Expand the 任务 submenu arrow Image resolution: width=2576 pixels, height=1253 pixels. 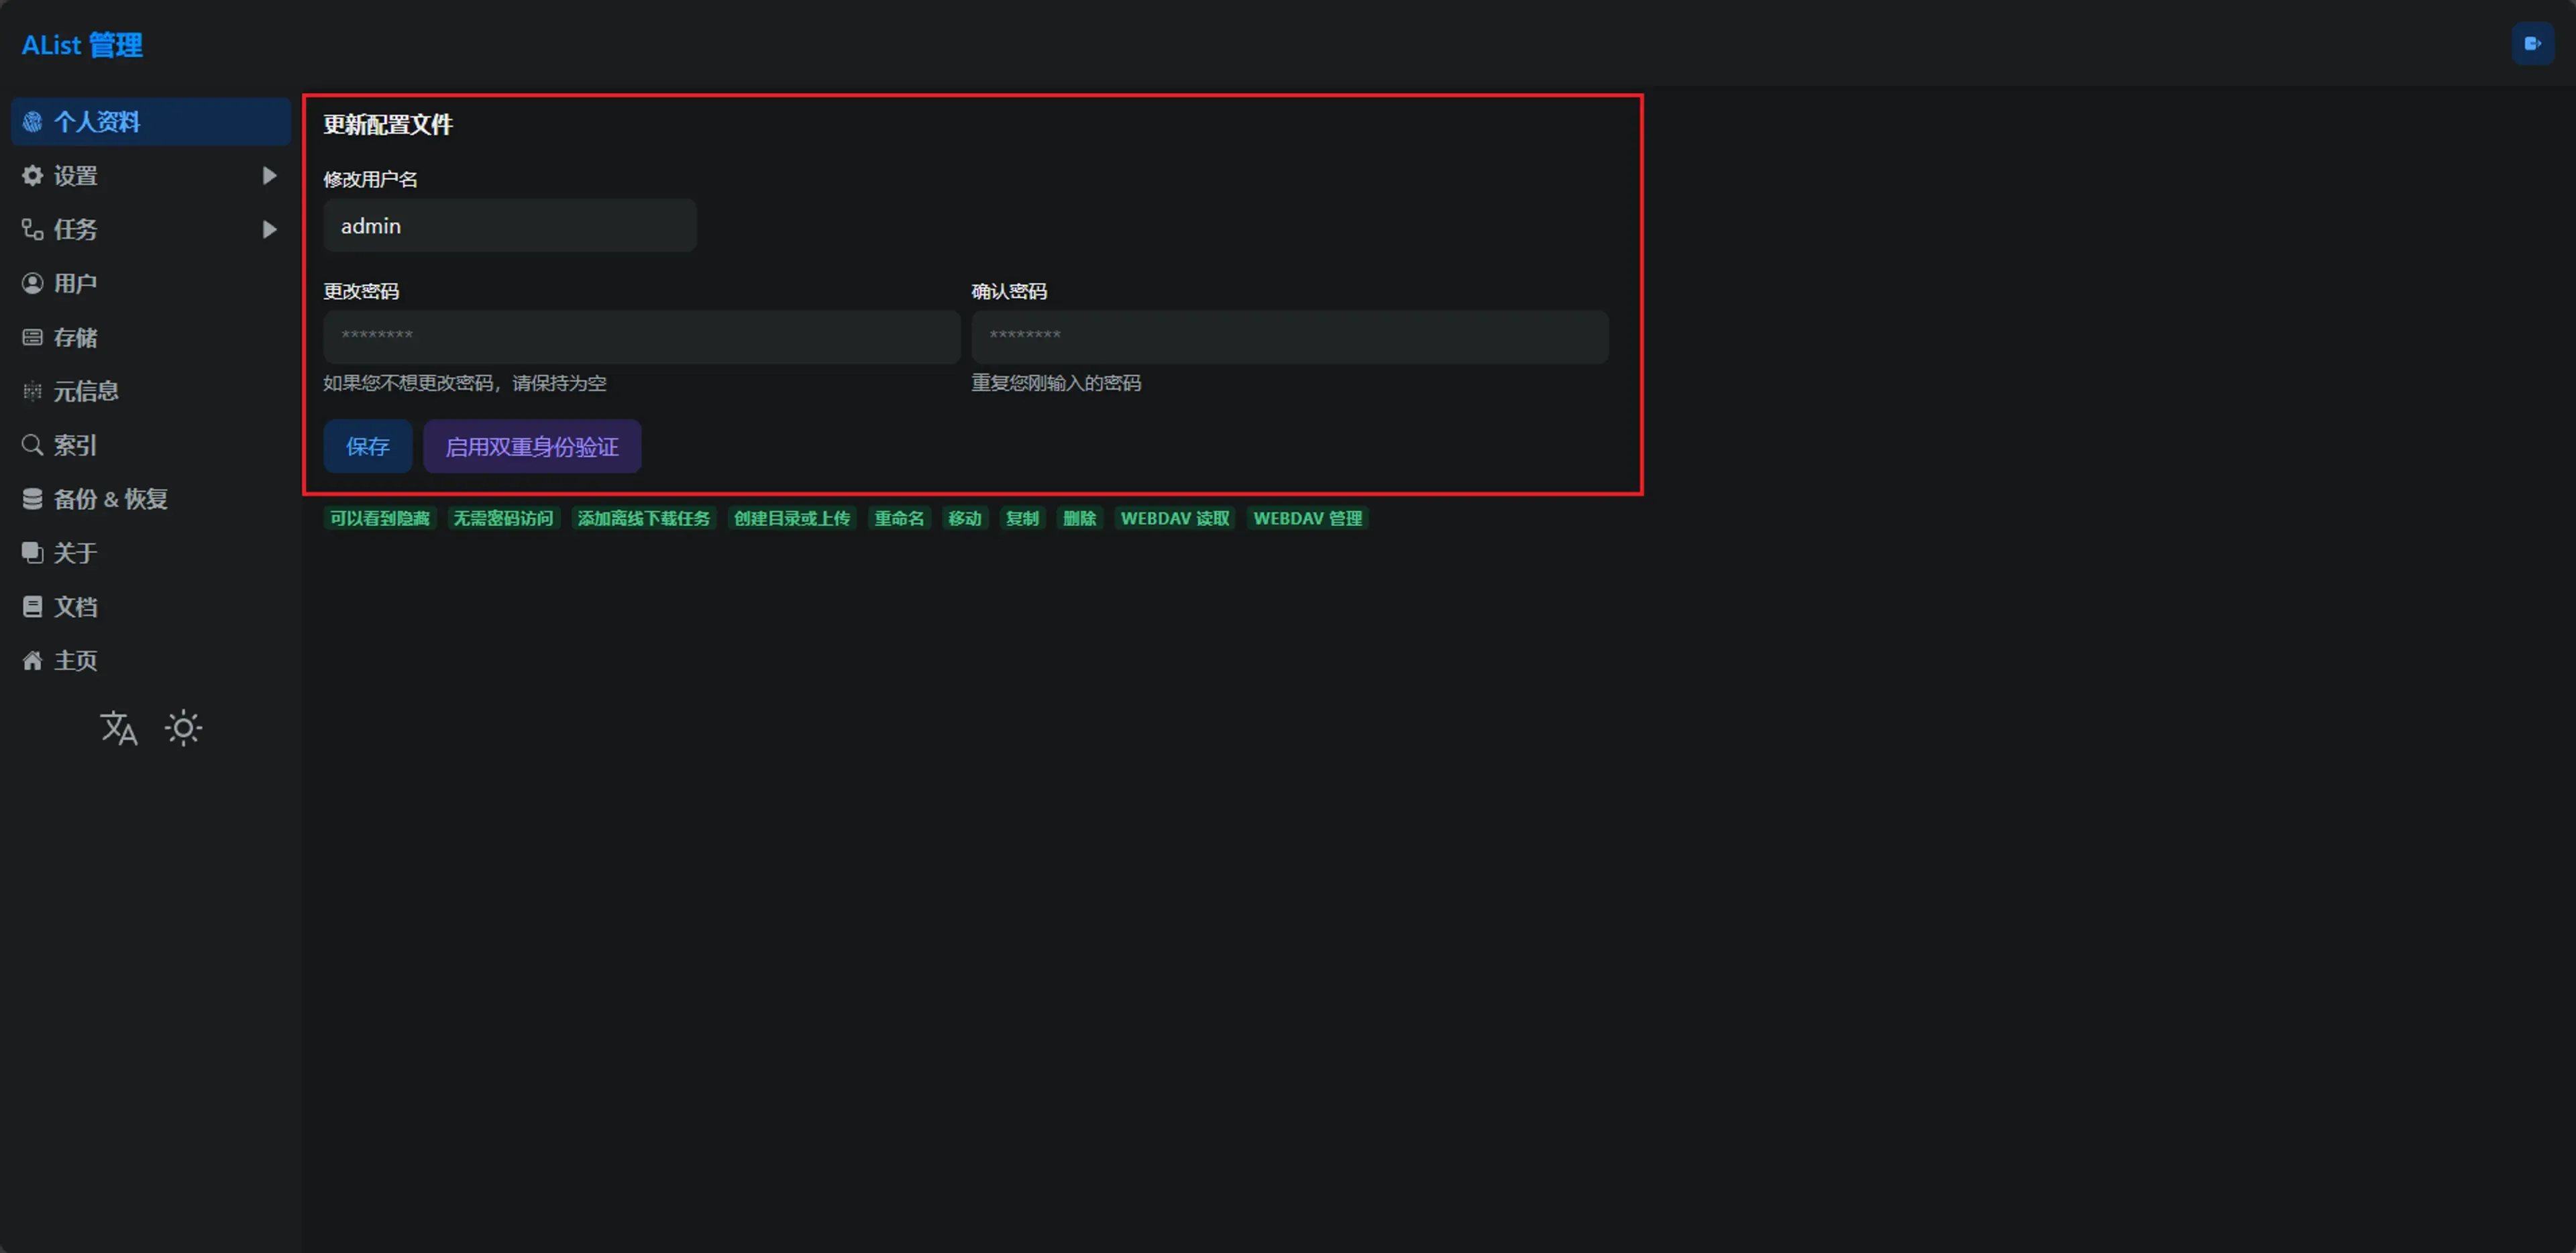(269, 230)
